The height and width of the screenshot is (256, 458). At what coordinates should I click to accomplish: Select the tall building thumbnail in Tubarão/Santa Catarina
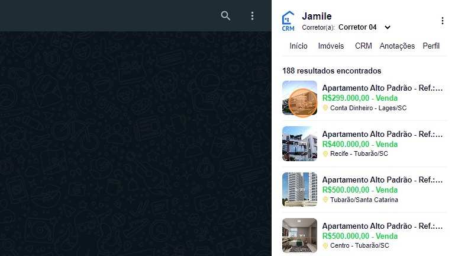pos(300,190)
